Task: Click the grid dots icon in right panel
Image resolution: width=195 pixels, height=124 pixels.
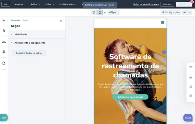Action: [191, 67]
